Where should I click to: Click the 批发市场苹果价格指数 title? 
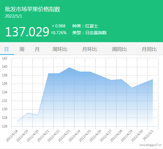click(x=32, y=9)
